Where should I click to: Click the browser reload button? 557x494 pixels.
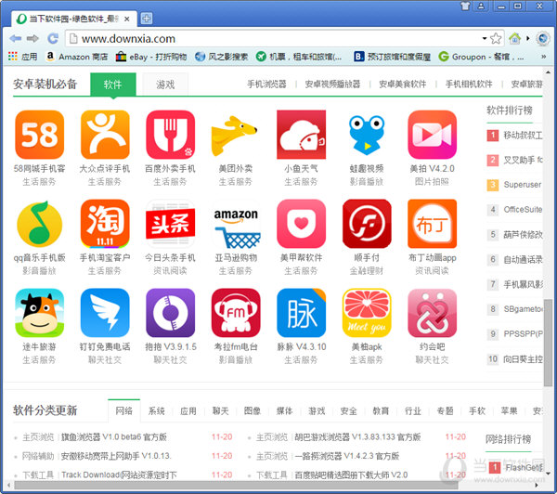click(53, 38)
